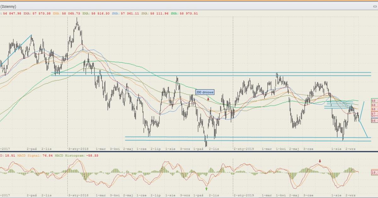
Task: Click the 3-sty-2018 date on price chart axis
Action: coord(79,149)
